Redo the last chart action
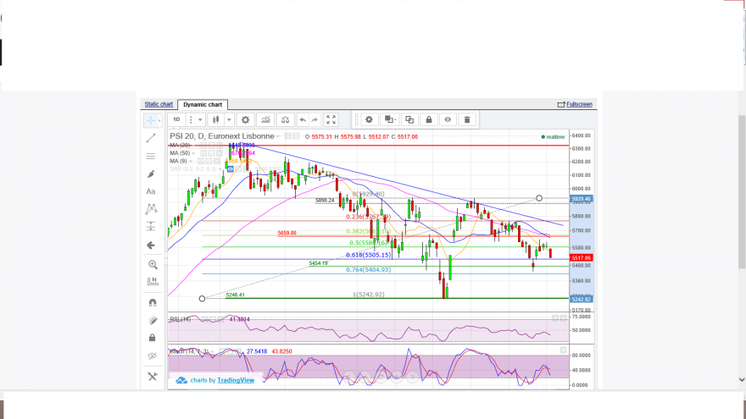The height and width of the screenshot is (419, 746). click(315, 119)
